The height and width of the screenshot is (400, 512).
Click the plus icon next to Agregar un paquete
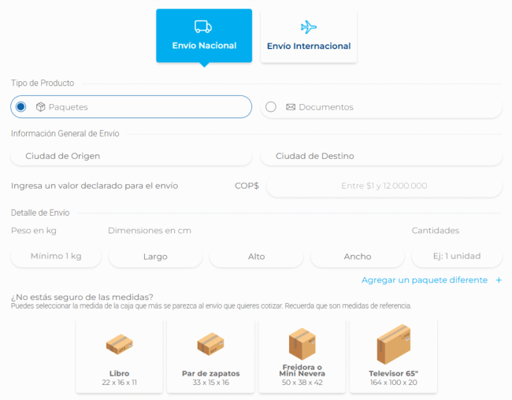[x=499, y=280]
